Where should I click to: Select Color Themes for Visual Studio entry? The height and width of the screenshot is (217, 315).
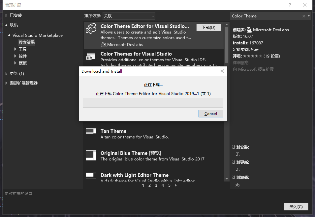click(154, 58)
